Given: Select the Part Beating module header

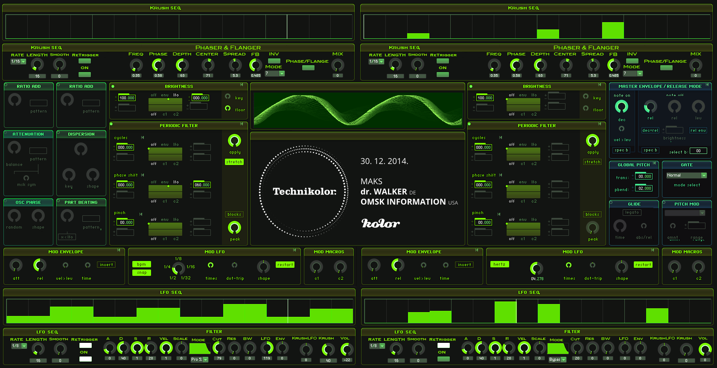Looking at the screenshot, I should pos(81,203).
